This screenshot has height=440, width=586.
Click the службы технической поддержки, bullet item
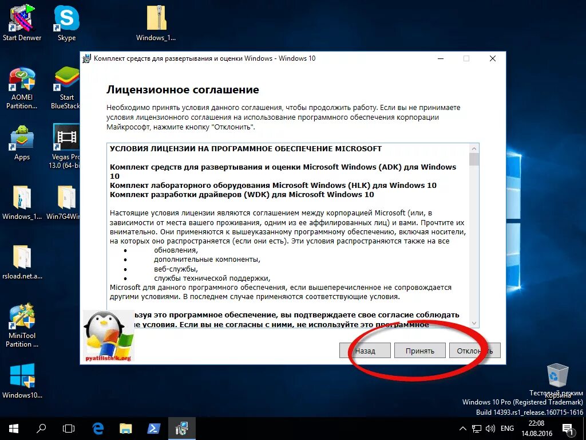pos(212,278)
